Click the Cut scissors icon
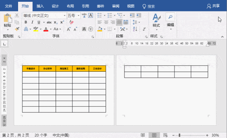This screenshot has height=138, width=227. coord(17,15)
